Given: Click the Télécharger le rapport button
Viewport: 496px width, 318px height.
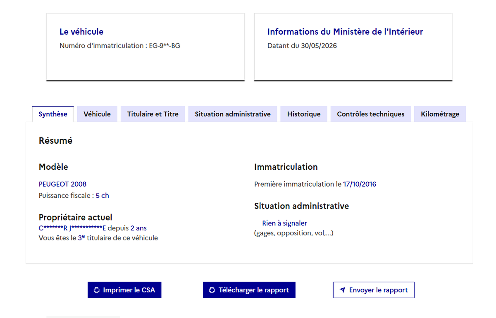Looking at the screenshot, I should 249,290.
